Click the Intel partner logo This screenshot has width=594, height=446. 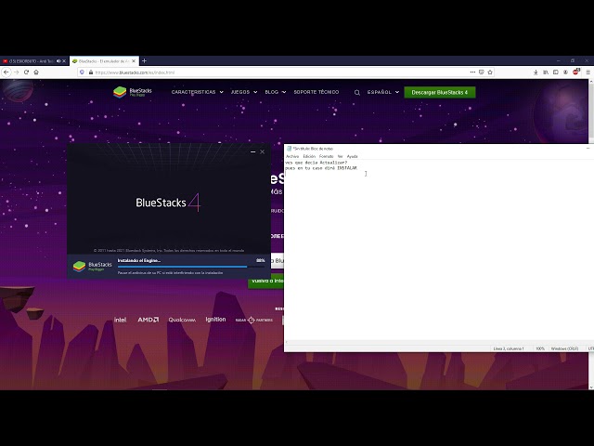[x=120, y=320]
